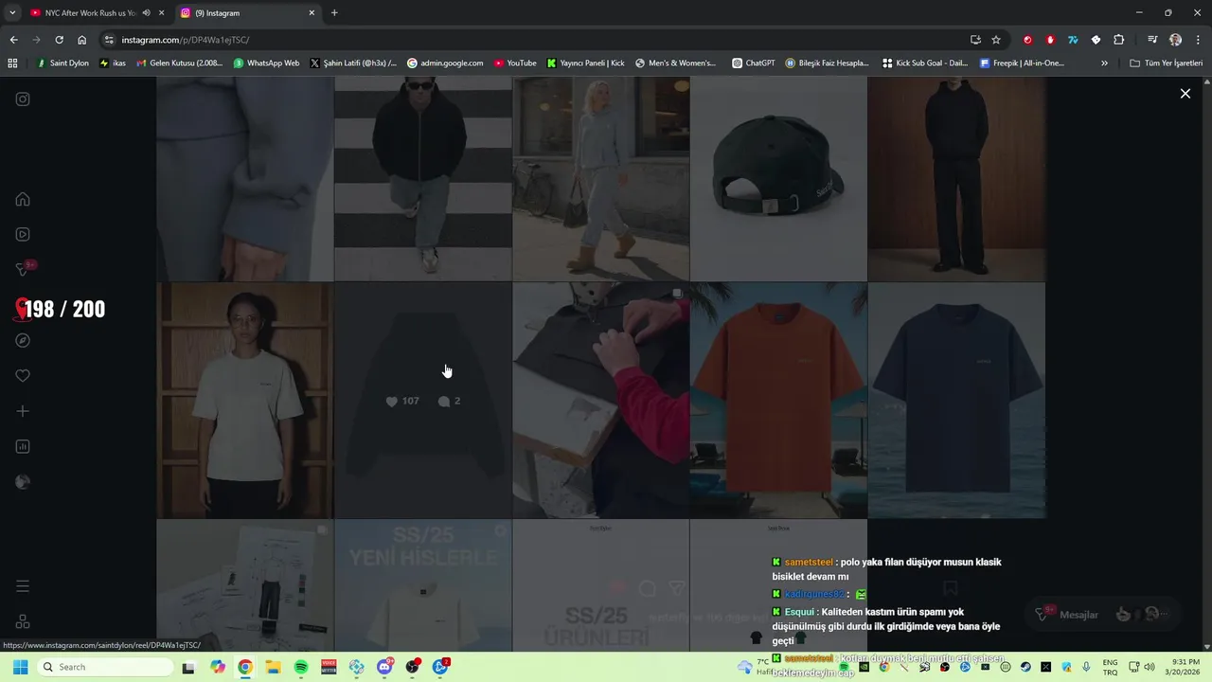Close the Instagram post overlay with X
The image size is (1212, 682).
click(x=1185, y=93)
